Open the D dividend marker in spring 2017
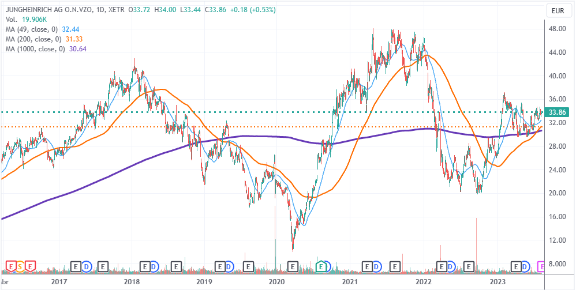The image size is (576, 290). [86, 266]
